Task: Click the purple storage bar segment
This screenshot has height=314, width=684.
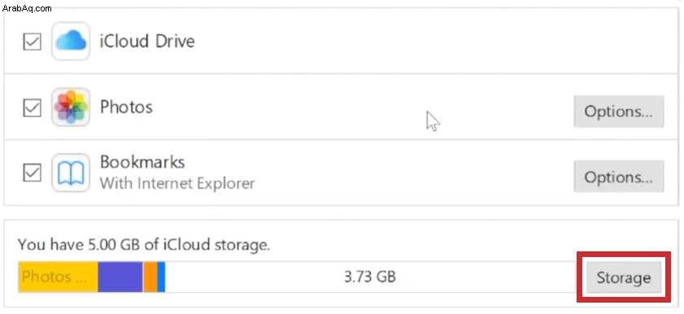Action: pyautogui.click(x=120, y=277)
